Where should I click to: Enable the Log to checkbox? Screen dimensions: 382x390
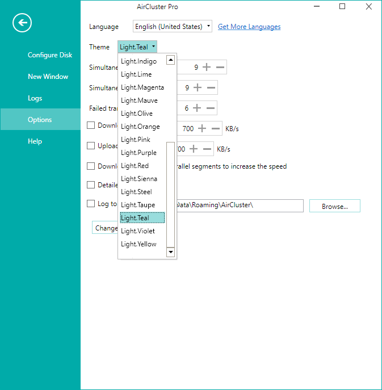(x=91, y=204)
